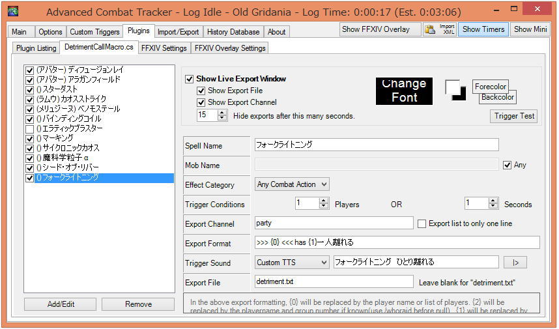The height and width of the screenshot is (329, 559).
Task: Open the Trigger Sound type dropdown
Action: pyautogui.click(x=292, y=263)
